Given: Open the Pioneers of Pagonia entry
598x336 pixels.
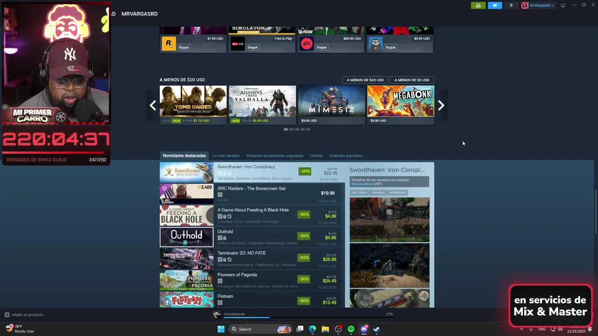Looking at the screenshot, I should pos(250,280).
